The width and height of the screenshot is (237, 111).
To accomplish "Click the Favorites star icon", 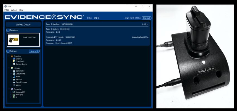I will point(12,56).
